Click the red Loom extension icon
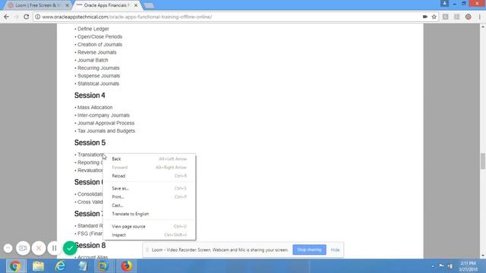486x273 pixels. coord(468,17)
